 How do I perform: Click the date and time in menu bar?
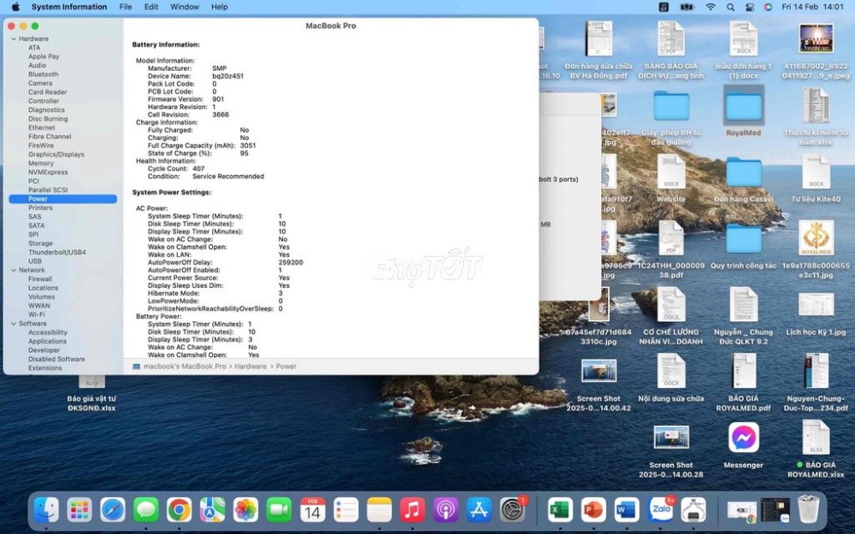coord(812,7)
